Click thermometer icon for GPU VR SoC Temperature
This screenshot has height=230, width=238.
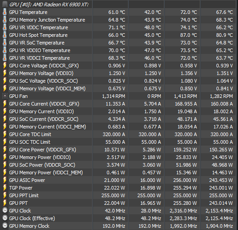pyautogui.click(x=5, y=43)
